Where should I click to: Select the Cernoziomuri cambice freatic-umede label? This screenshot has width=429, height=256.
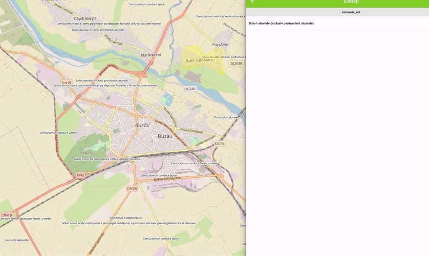click(194, 163)
